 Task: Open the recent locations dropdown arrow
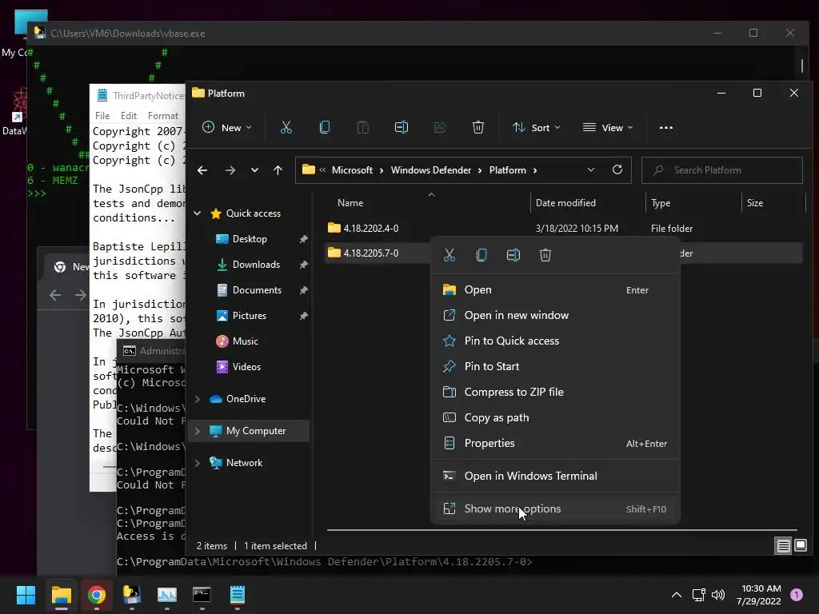(254, 170)
